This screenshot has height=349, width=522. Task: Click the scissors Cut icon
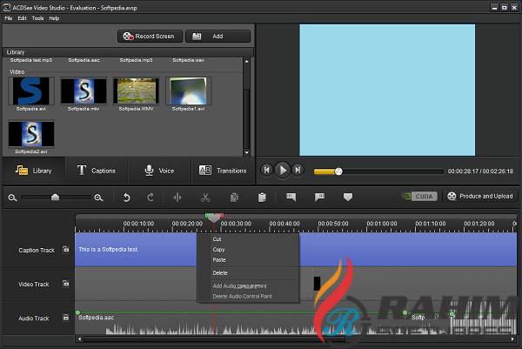click(x=205, y=198)
